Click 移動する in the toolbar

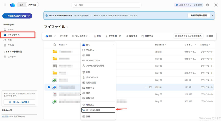pyautogui.click(x=147, y=36)
